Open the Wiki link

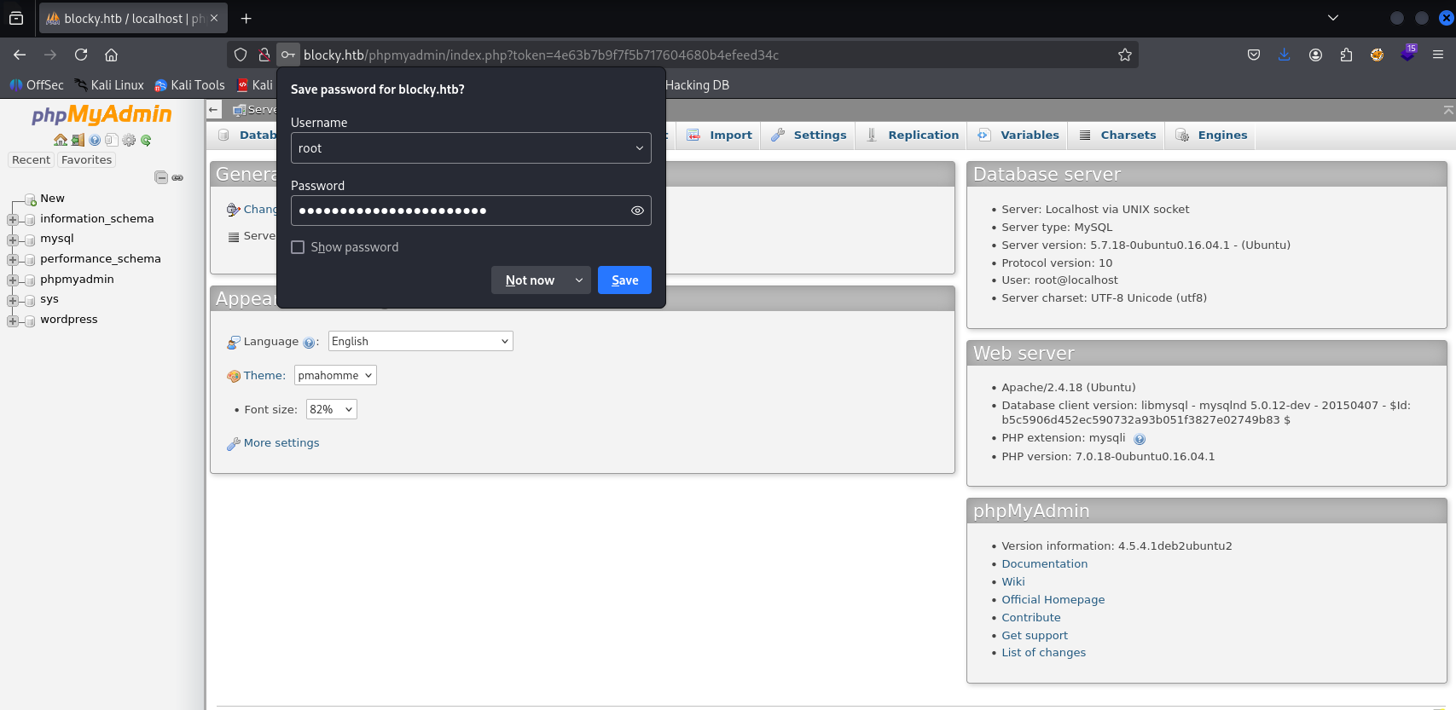tap(1013, 582)
